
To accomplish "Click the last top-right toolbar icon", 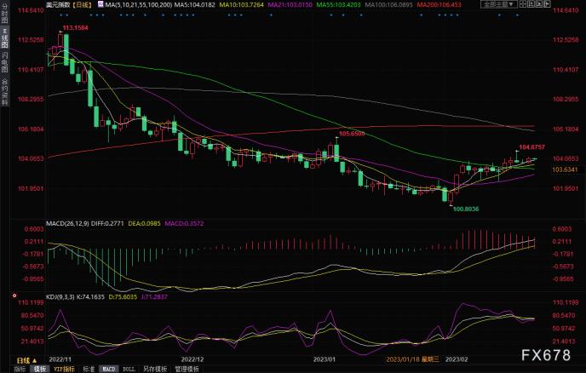I will (547, 4).
